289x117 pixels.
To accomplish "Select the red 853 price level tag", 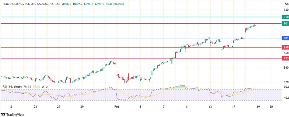I will coord(285,58).
